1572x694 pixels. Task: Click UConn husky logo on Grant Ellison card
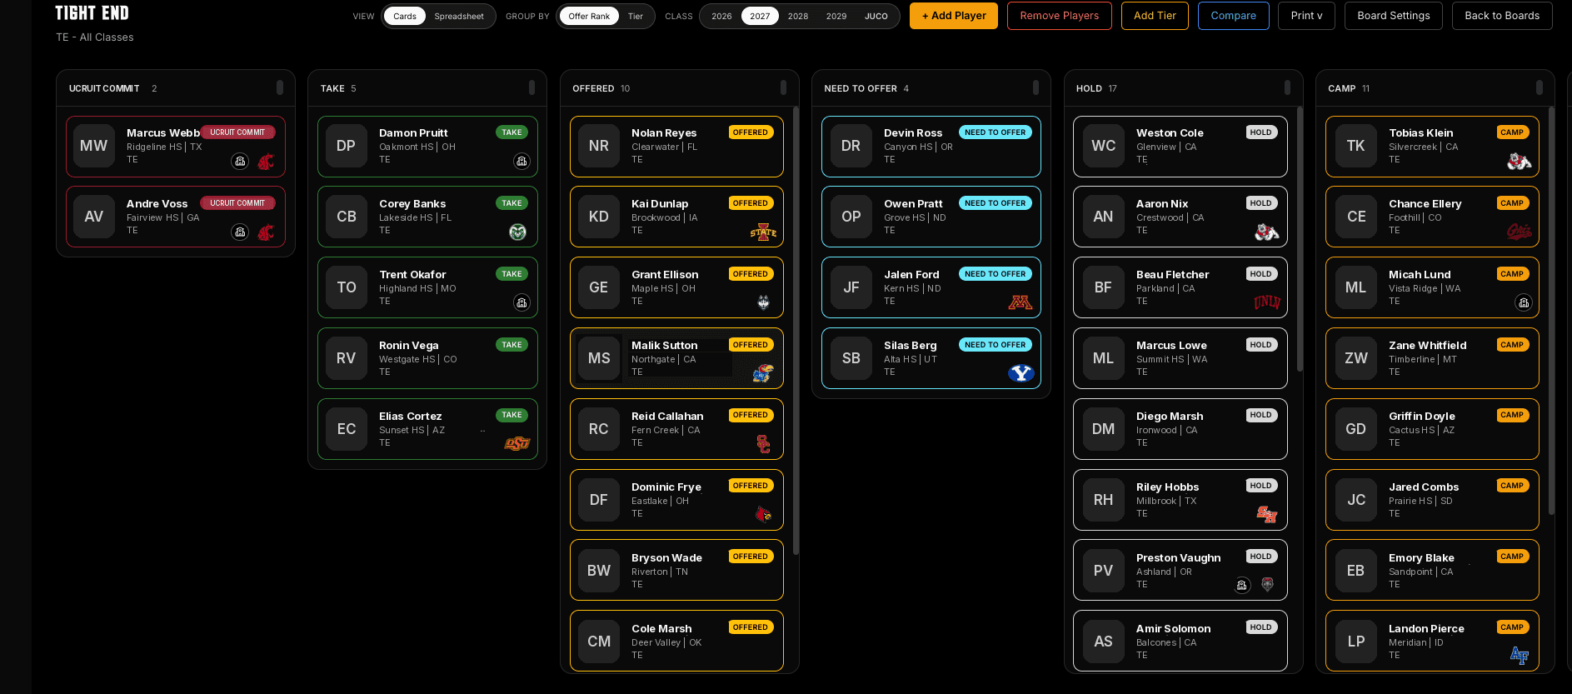point(763,303)
